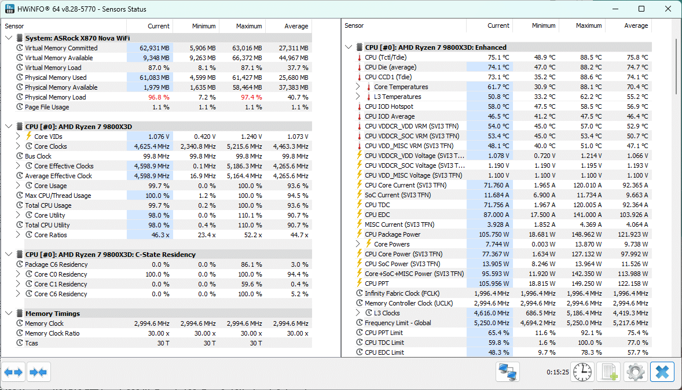The width and height of the screenshot is (682, 390).
Task: Click the chip icon beside Memory Timings
Action: click(20, 314)
